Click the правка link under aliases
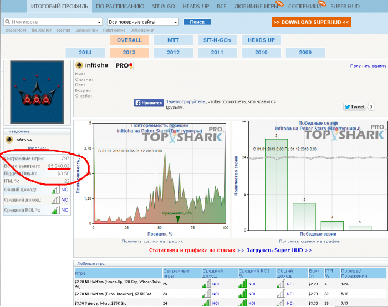Screen dimensions: 388x307 point(37,148)
